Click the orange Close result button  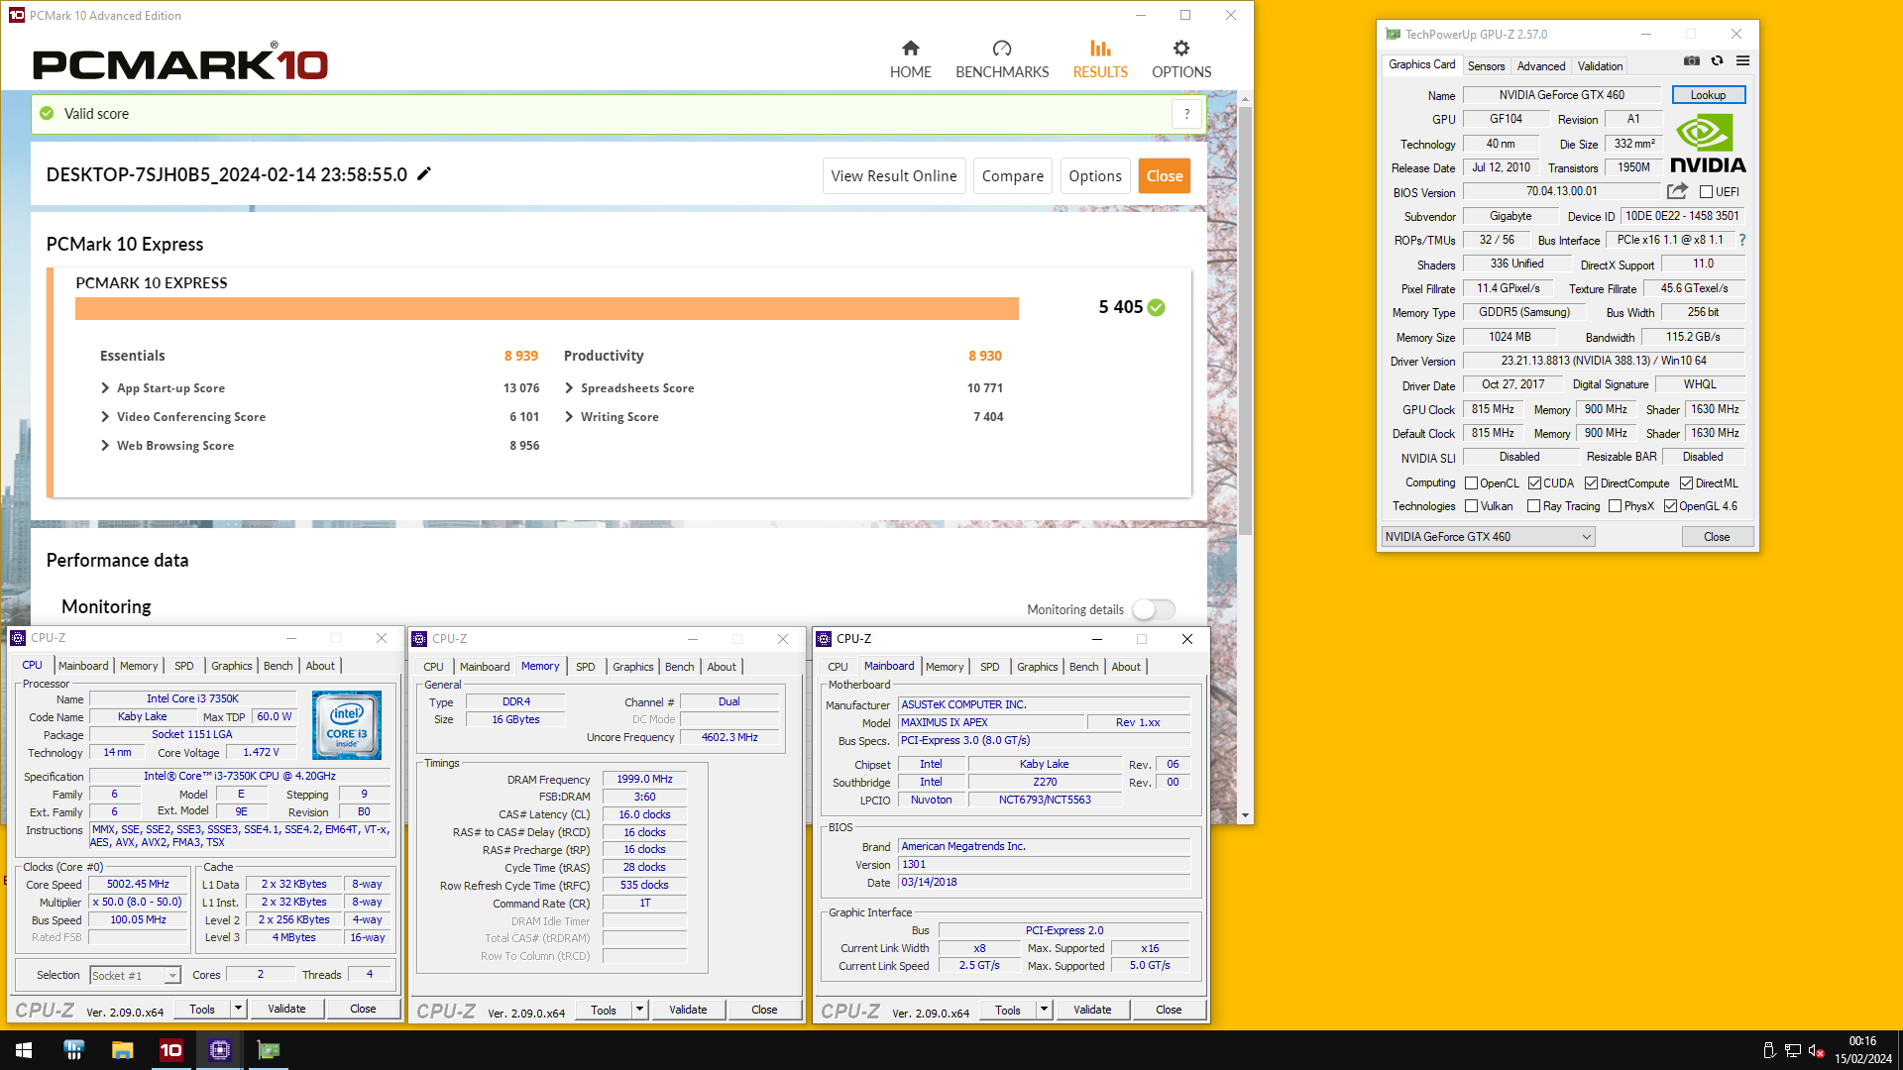point(1165,176)
